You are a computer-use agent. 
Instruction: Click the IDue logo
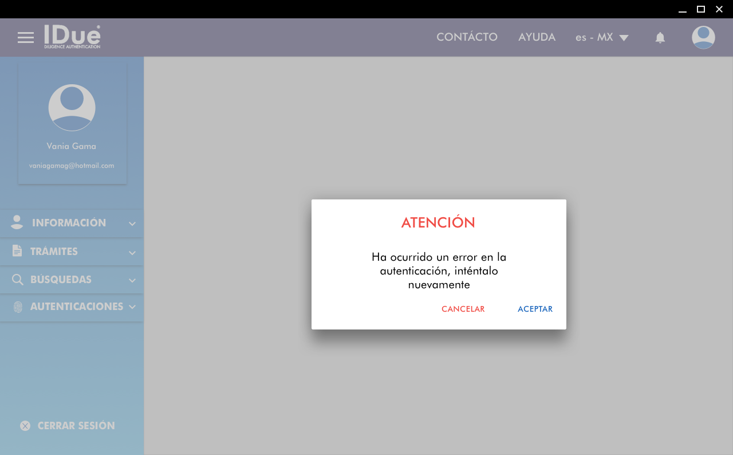click(72, 37)
